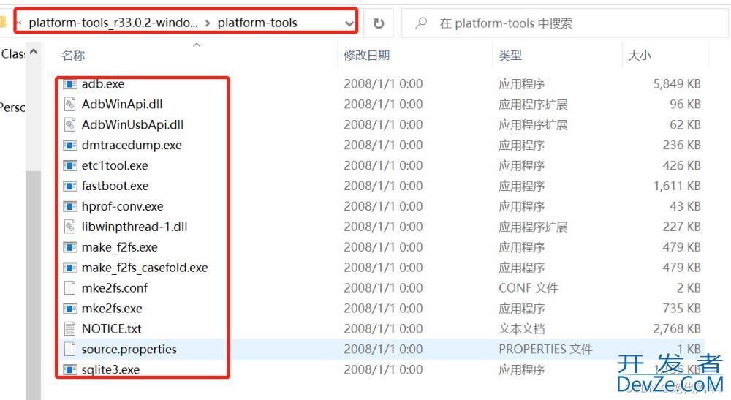
Task: Click the 62 KB size value
Action: (686, 125)
